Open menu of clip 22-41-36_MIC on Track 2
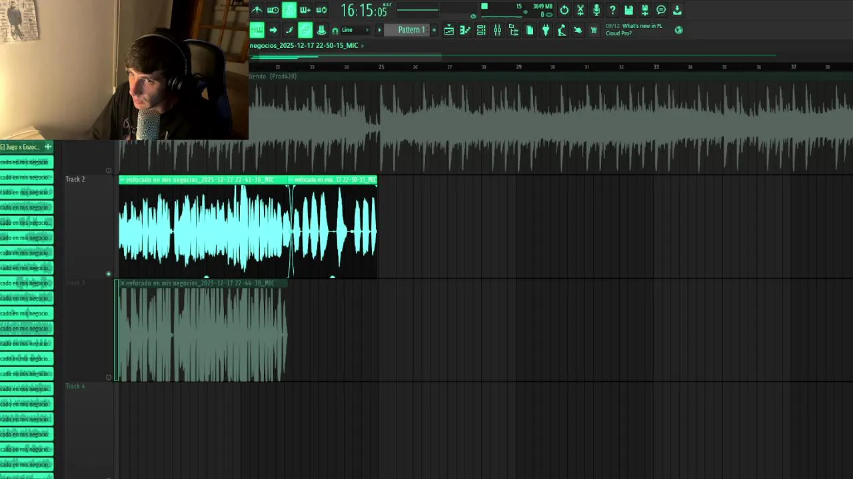853x479 pixels. coord(123,180)
